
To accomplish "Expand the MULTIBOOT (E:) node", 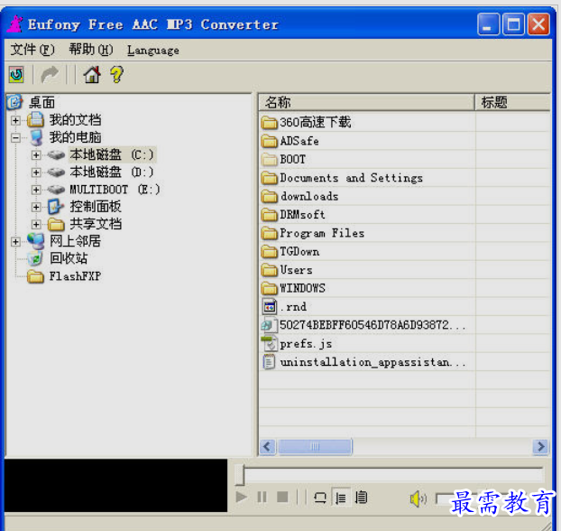I will pyautogui.click(x=36, y=190).
